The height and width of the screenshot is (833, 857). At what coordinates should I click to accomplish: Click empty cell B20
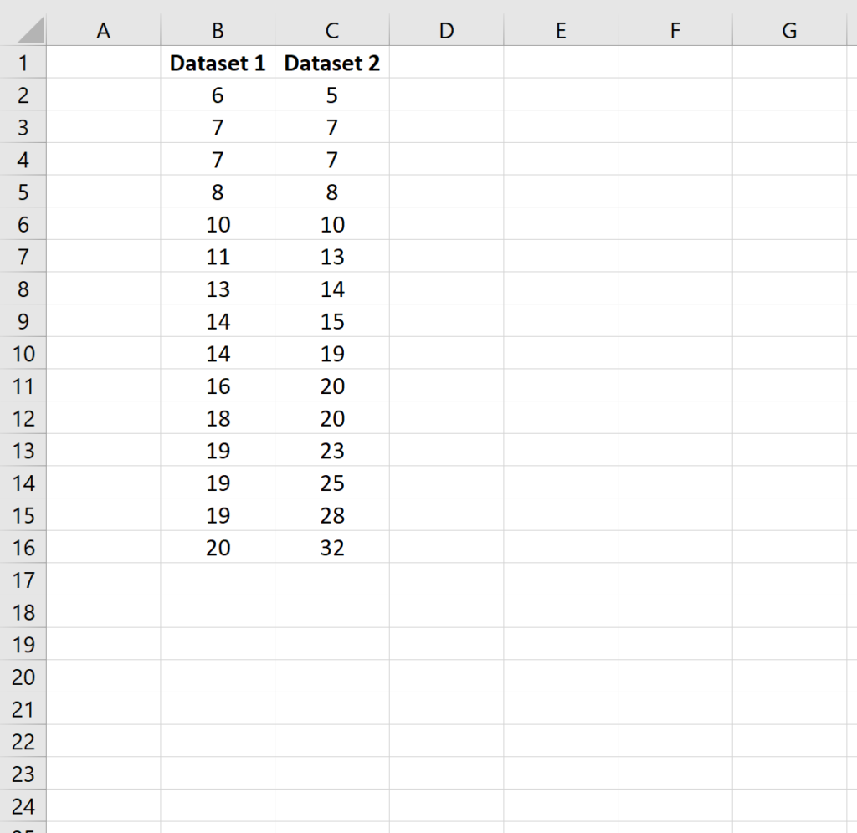tap(218, 677)
